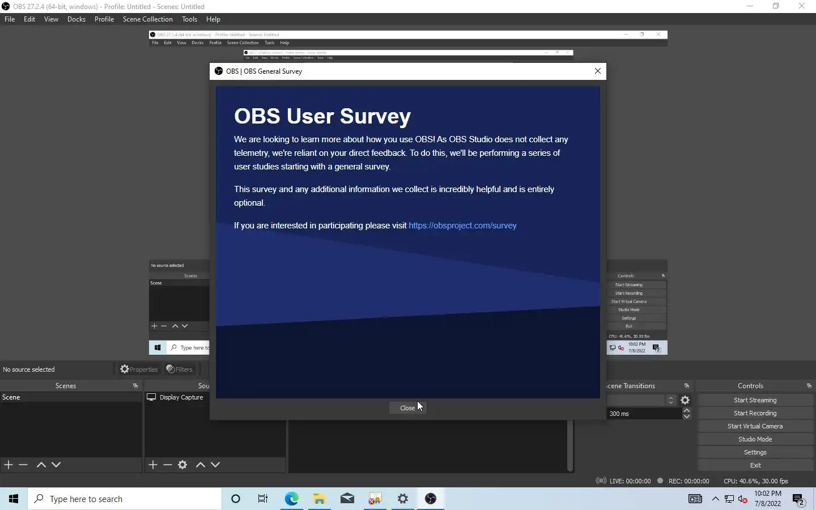This screenshot has height=510, width=816.
Task: Move source up with arrow icon
Action: coord(200,465)
